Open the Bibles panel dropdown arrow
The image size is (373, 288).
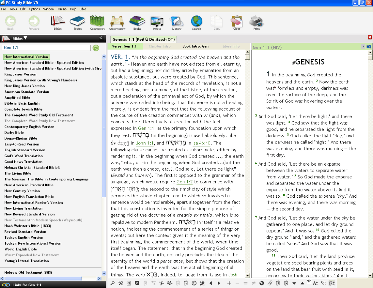[x=25, y=38]
